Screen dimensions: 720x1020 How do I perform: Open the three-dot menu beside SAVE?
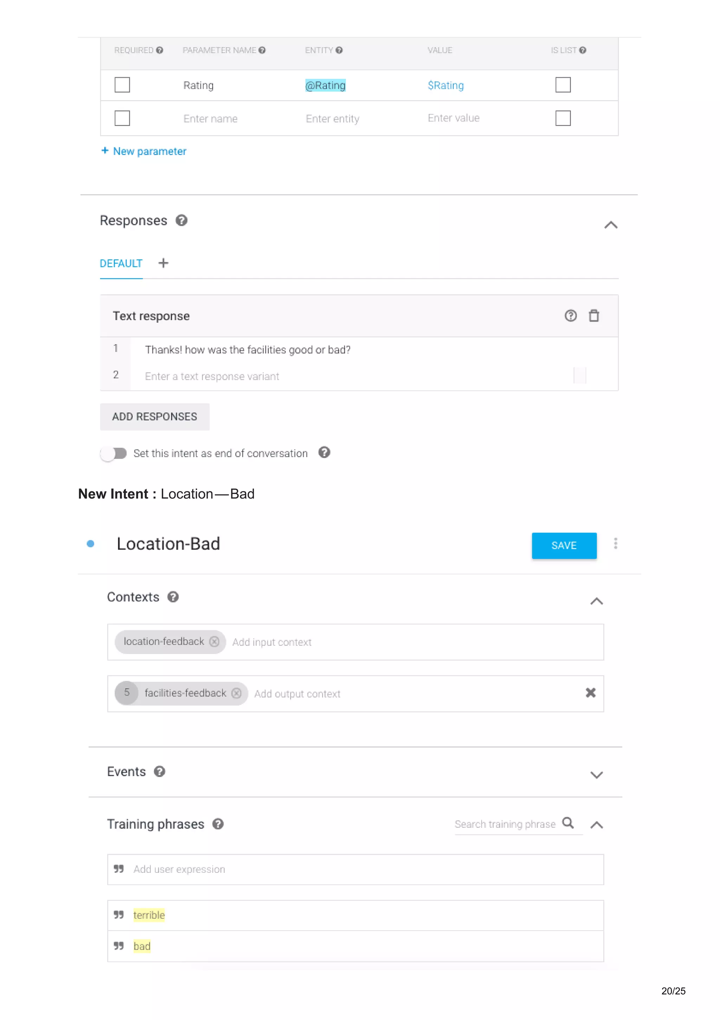(615, 544)
